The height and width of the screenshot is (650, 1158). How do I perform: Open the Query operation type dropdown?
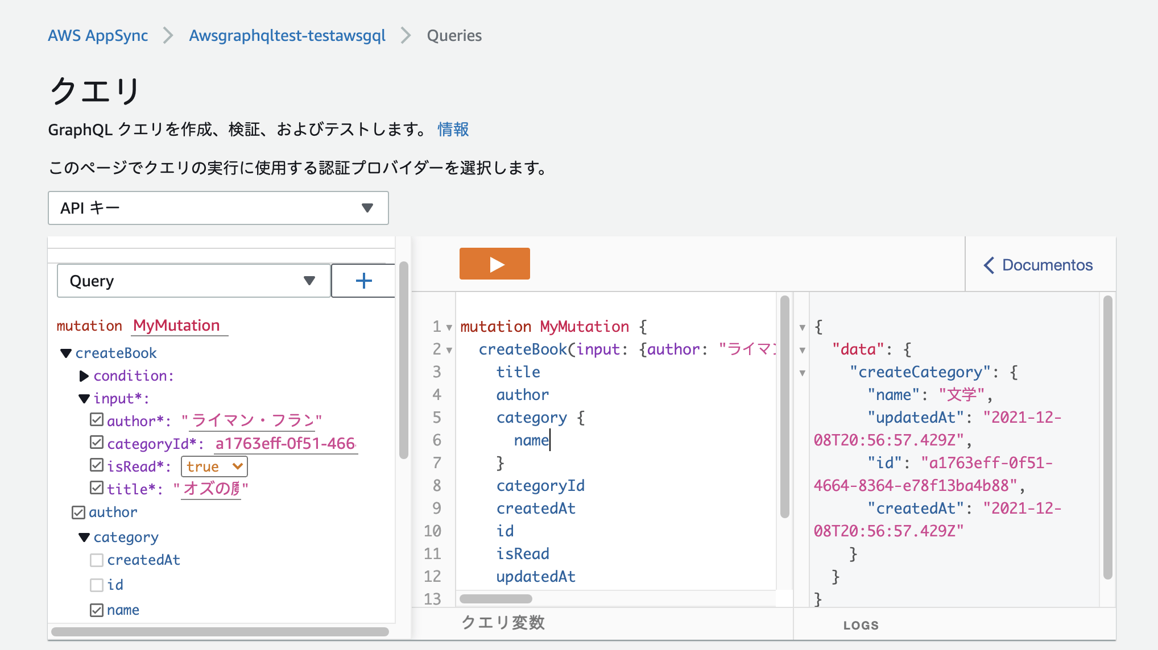tap(193, 281)
